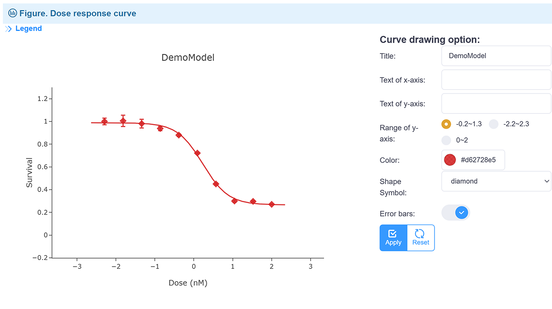Click the Title input field
Screen dimensions: 552x309
[496, 56]
